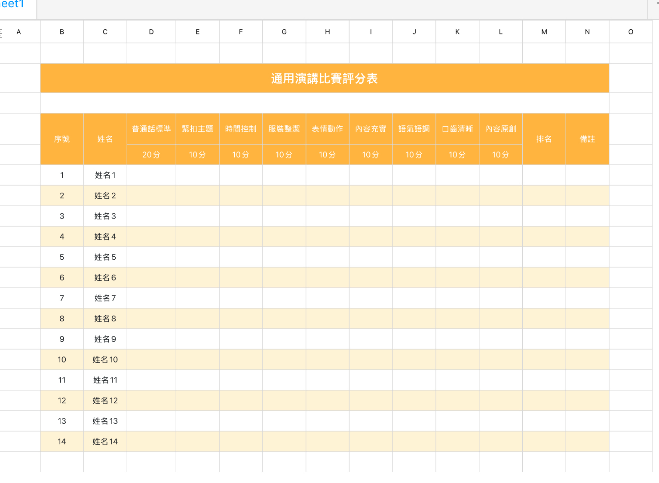Select column D header
Viewport: 659px width, 483px height.
pyautogui.click(x=151, y=32)
